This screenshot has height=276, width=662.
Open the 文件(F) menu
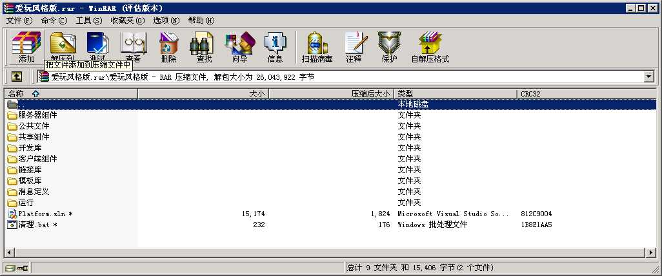click(x=19, y=21)
